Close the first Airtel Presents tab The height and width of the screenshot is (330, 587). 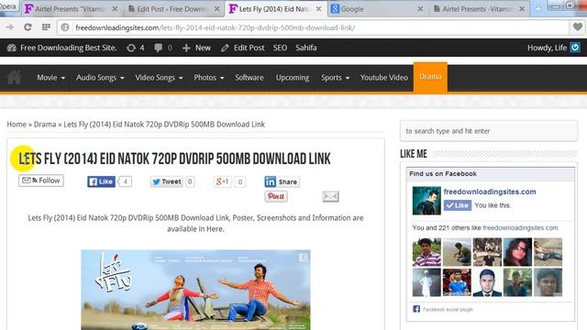[115, 8]
